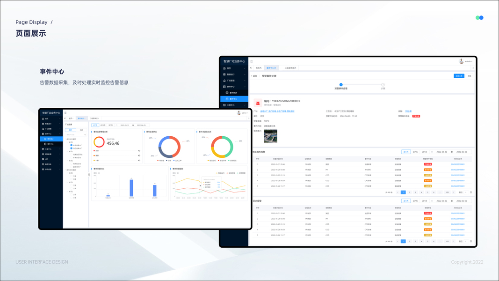The image size is (499, 281).
Task: Open start date 2022-05-31 picker in dashboard
Action: [x=125, y=125]
